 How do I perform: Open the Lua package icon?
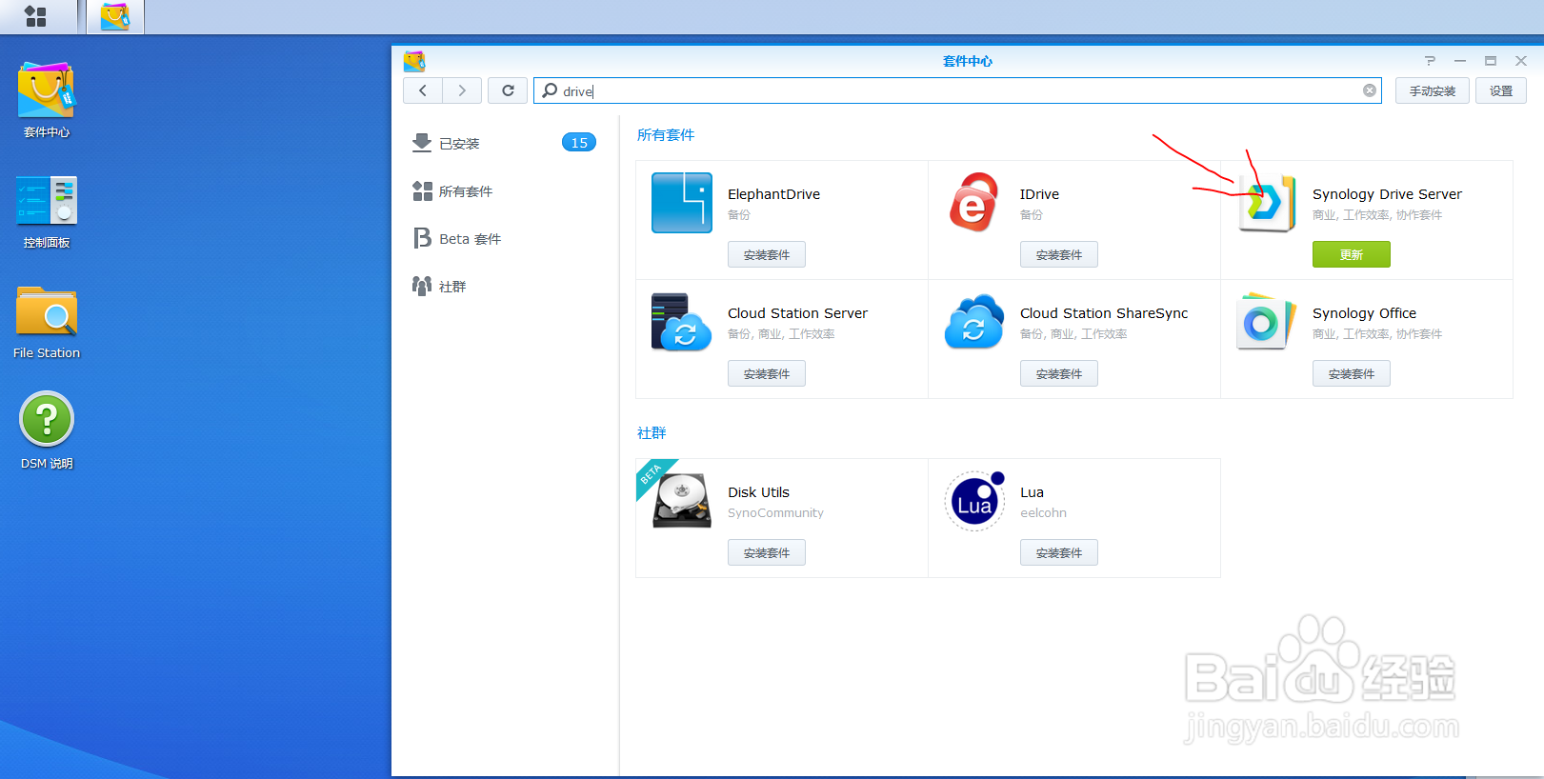(973, 501)
